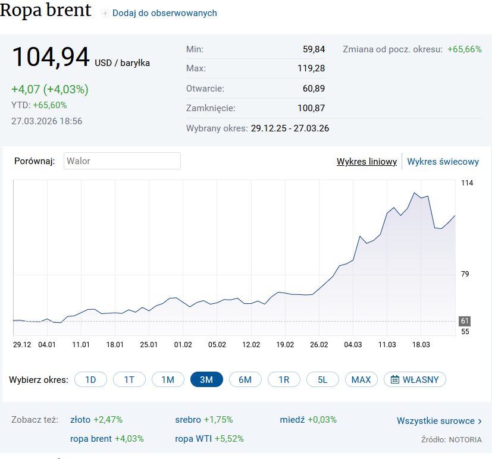Screen dimensions: 492x459
Task: Select the 1R period button
Action: [284, 380]
